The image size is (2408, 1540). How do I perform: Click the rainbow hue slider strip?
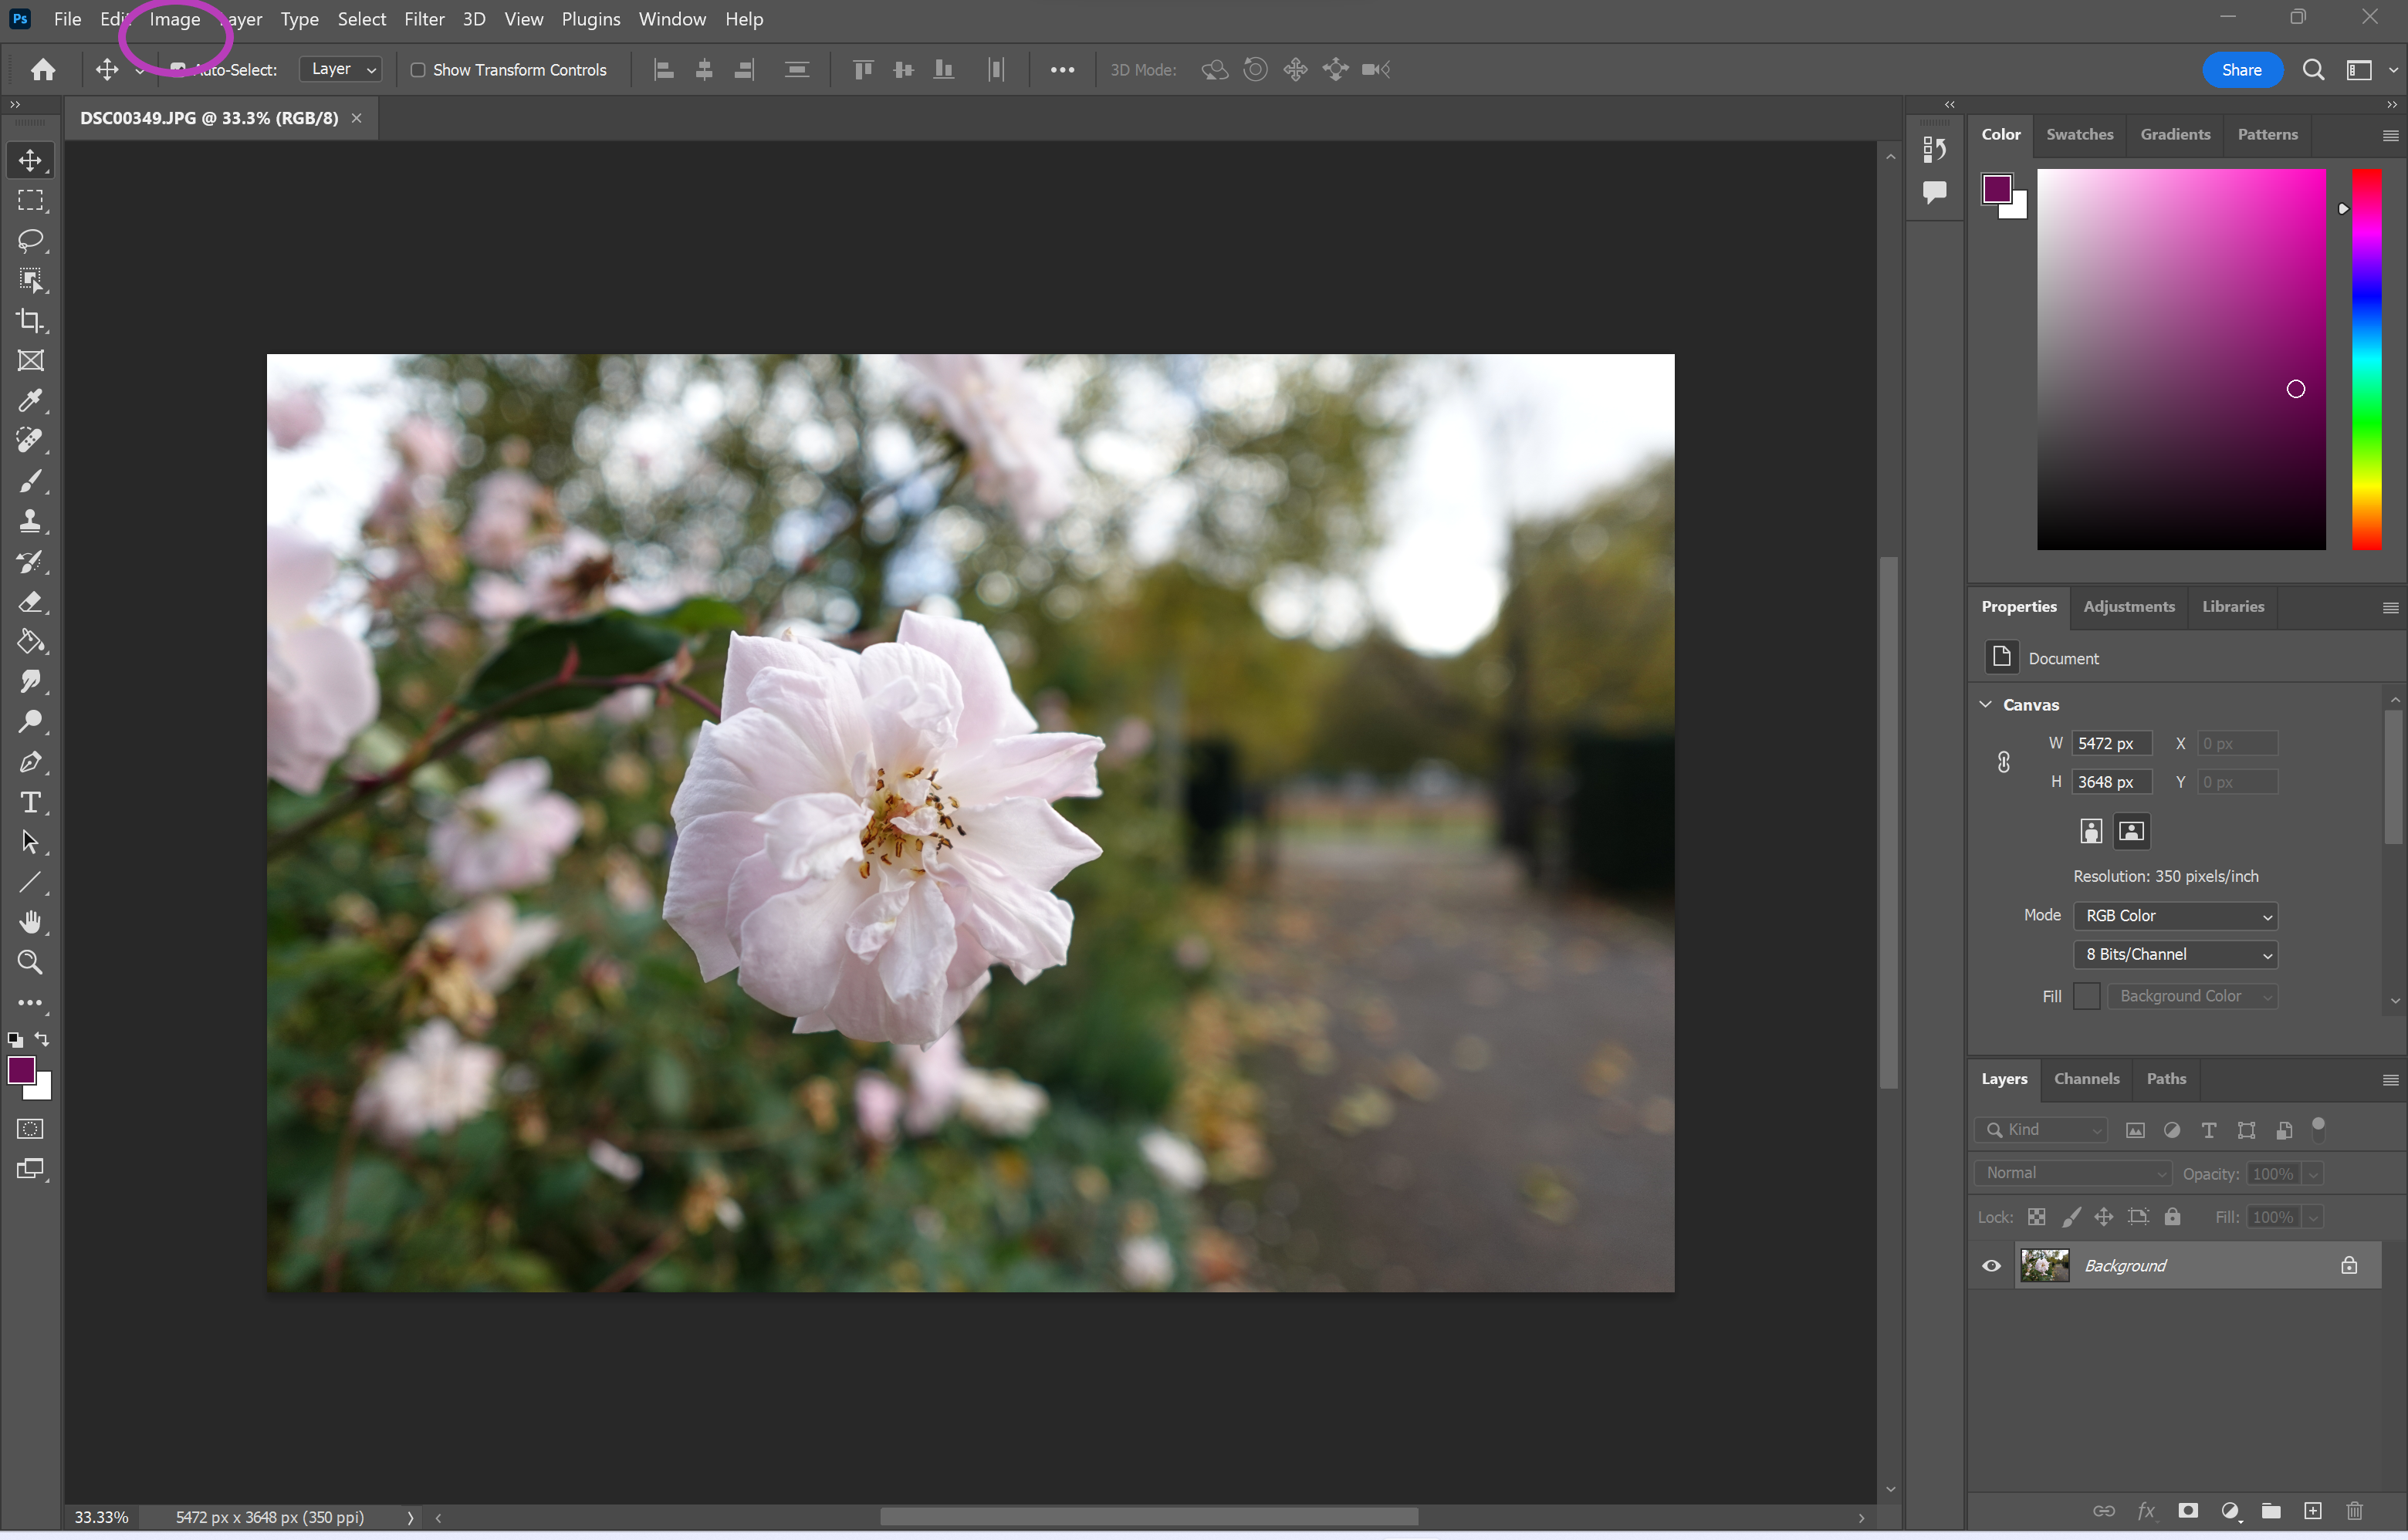coord(2366,359)
